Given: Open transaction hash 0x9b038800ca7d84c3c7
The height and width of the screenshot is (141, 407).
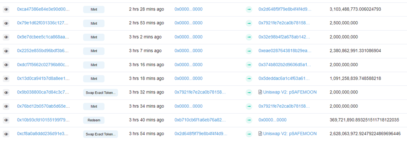Looking at the screenshot, I should tap(43, 92).
